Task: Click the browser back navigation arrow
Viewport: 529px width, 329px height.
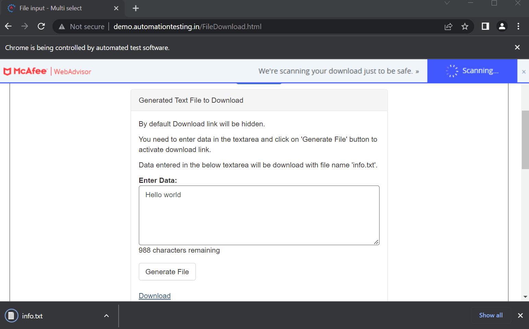Action: click(x=8, y=26)
